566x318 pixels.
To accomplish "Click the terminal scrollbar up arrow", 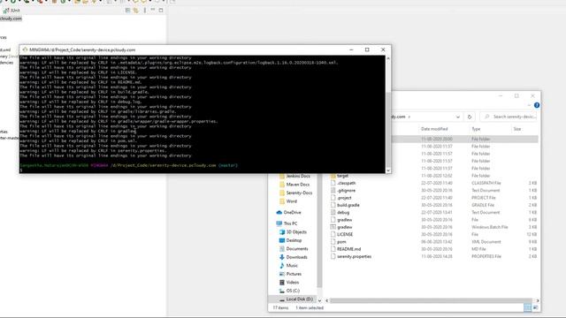I will point(388,58).
